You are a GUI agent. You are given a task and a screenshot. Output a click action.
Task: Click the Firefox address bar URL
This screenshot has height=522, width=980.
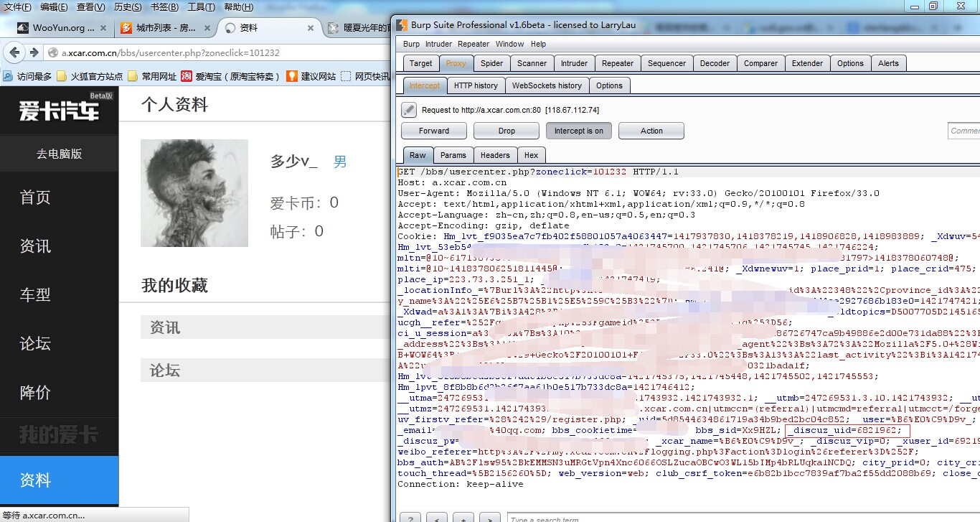[x=171, y=53]
